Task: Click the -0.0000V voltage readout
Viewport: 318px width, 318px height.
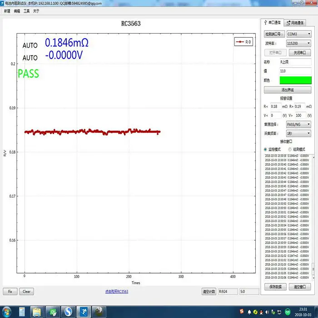Action: click(64, 55)
